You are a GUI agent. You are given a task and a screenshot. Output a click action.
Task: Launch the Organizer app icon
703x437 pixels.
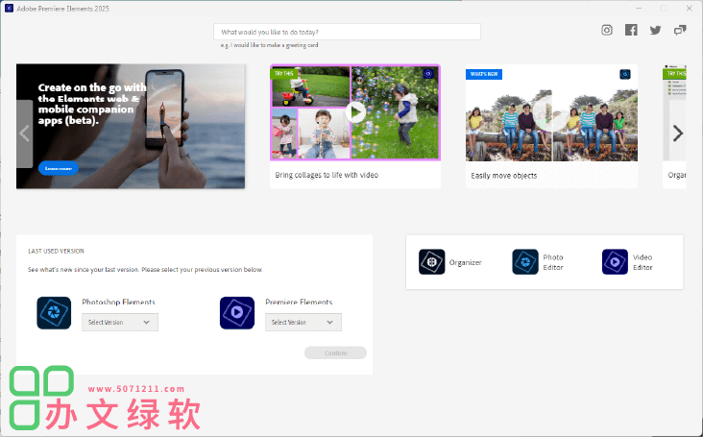tap(432, 262)
